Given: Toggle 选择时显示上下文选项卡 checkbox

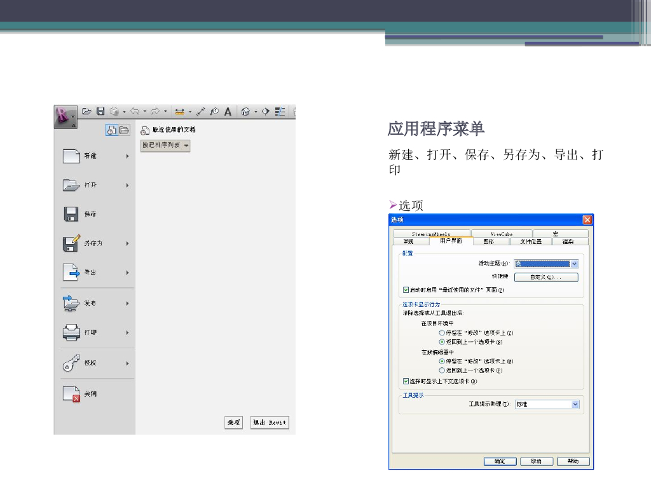Looking at the screenshot, I should point(406,381).
